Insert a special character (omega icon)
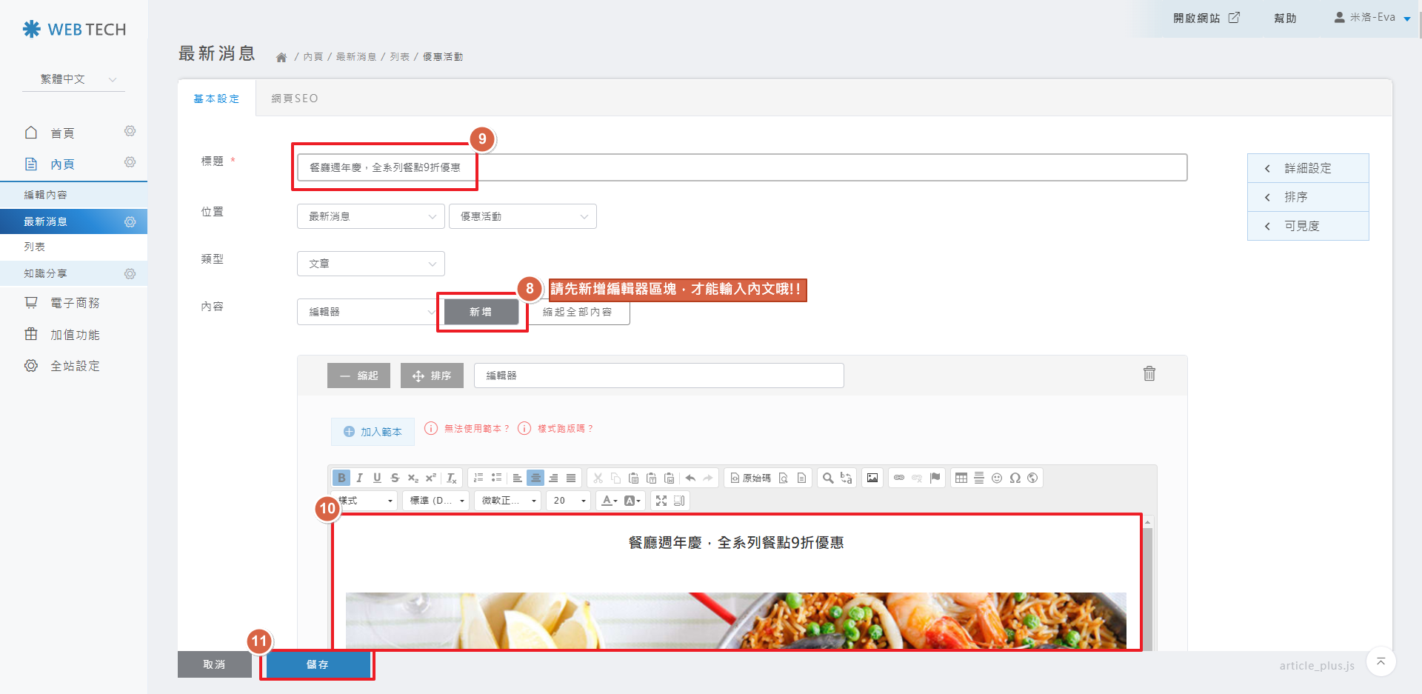 1015,478
